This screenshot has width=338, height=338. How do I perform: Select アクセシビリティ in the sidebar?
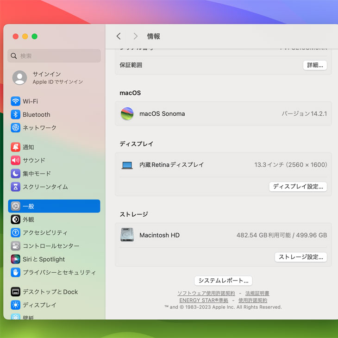(x=45, y=233)
